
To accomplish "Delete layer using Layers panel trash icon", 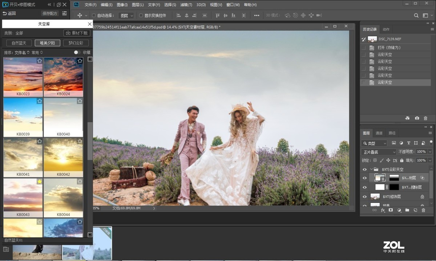I will [423, 210].
